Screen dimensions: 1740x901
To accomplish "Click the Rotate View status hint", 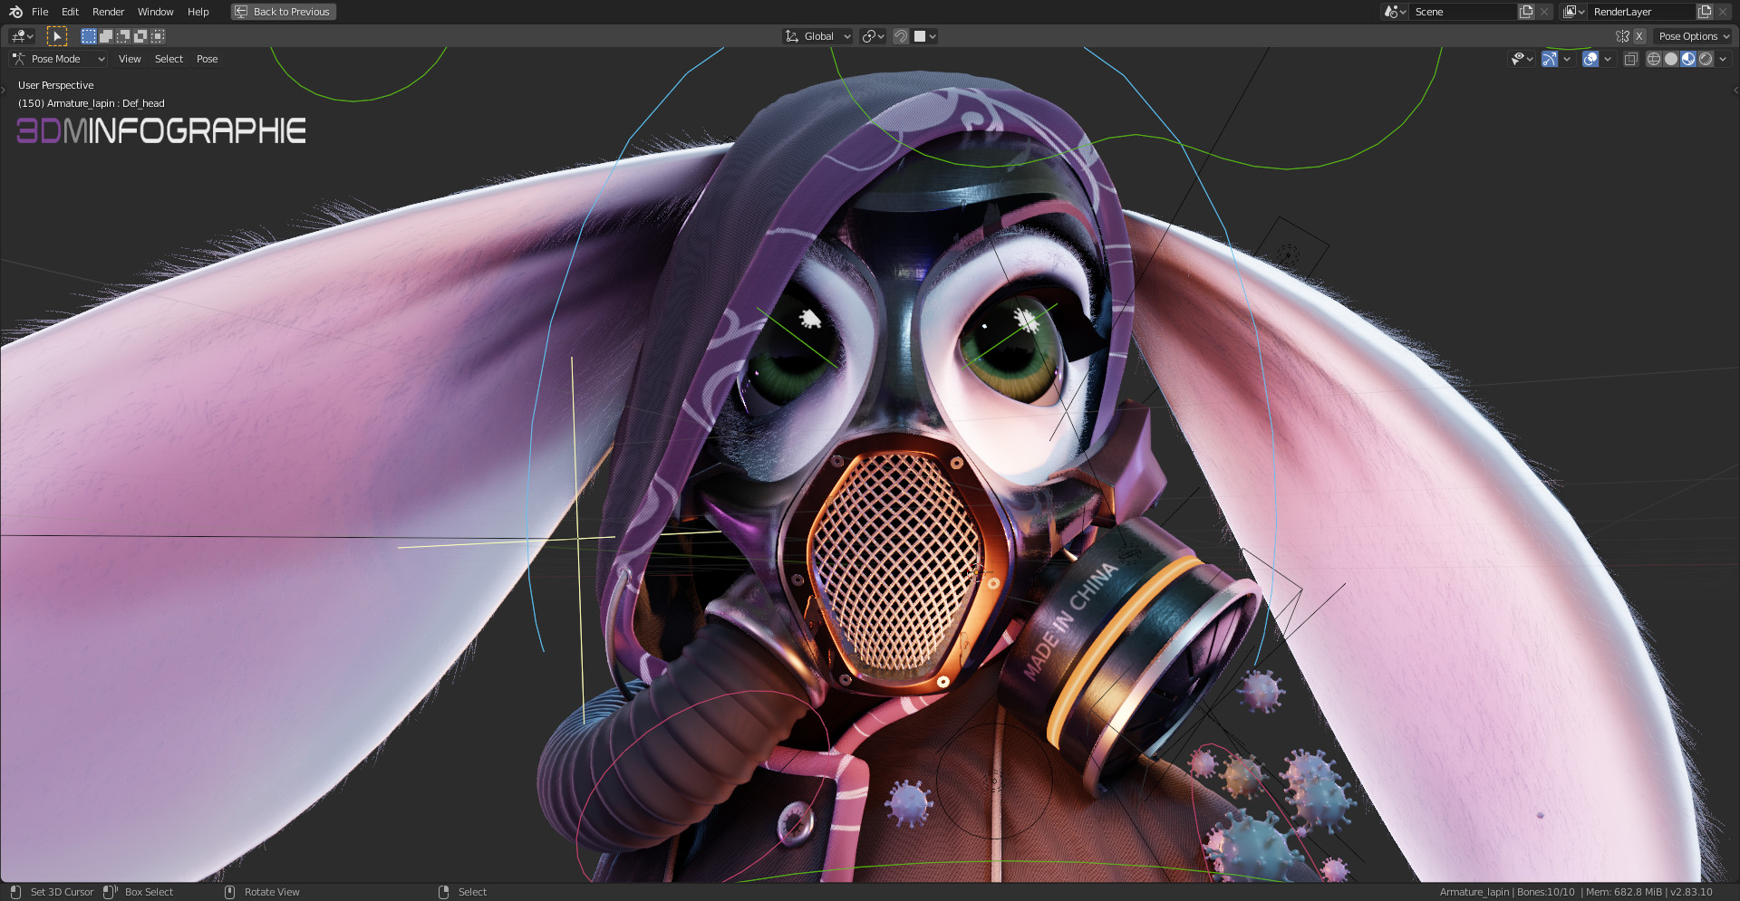I will 272,892.
